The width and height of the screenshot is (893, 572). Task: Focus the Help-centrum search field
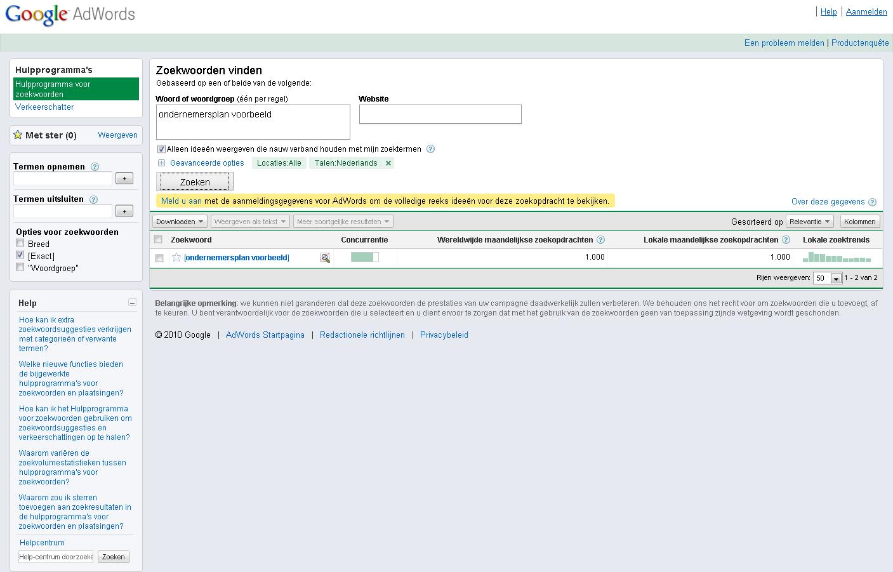pyautogui.click(x=56, y=557)
